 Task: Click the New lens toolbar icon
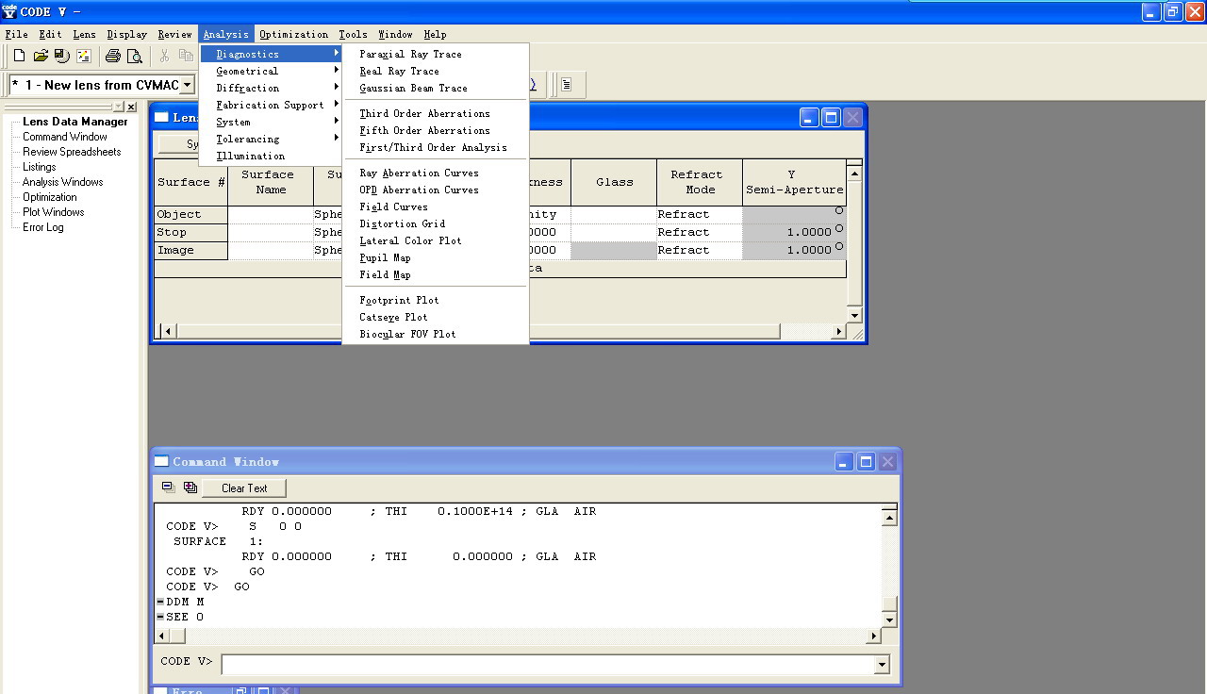pyautogui.click(x=19, y=57)
